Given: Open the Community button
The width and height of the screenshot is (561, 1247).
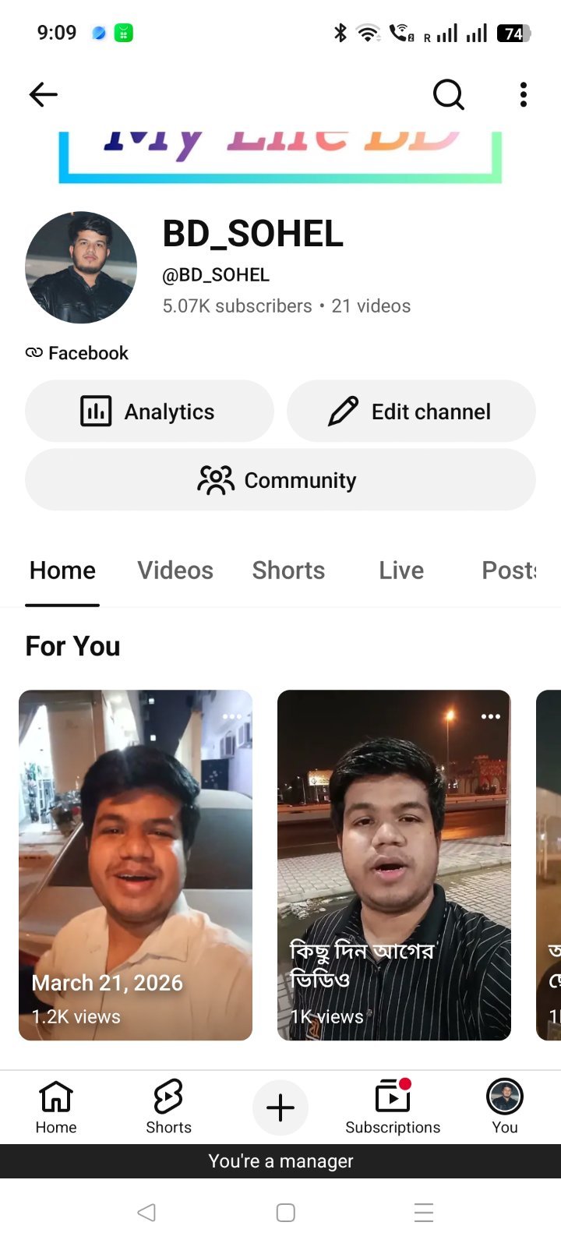Looking at the screenshot, I should click(280, 479).
